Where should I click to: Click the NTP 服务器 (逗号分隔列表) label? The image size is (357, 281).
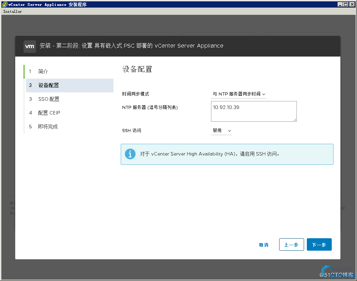(x=150, y=107)
